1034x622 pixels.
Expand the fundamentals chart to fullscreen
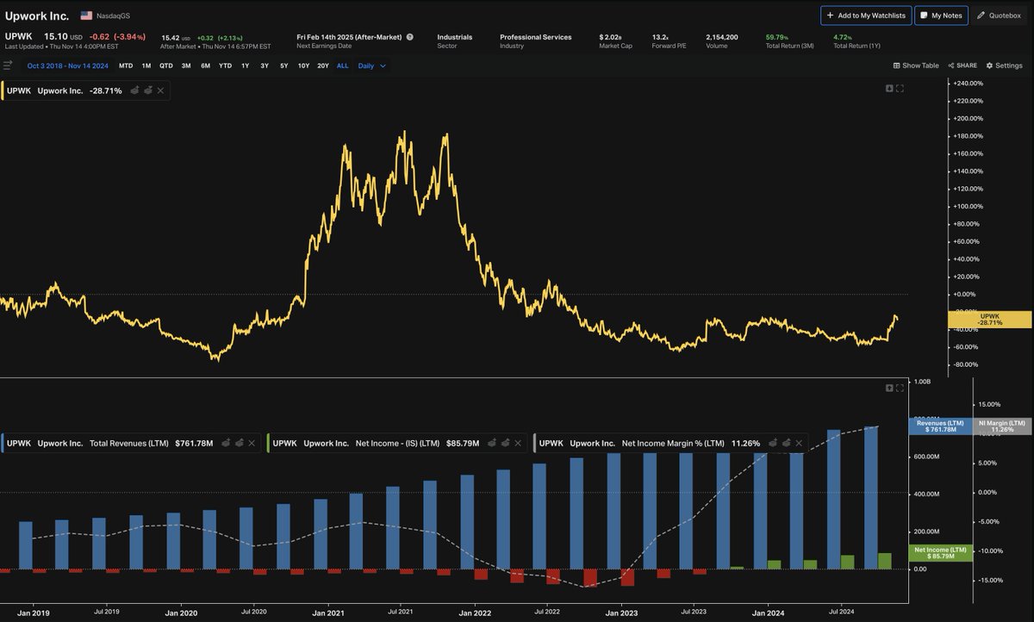[x=900, y=389]
